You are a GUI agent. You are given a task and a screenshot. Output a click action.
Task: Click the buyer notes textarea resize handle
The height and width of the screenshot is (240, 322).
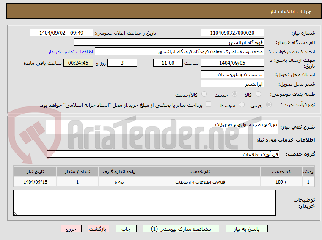[15, 214]
